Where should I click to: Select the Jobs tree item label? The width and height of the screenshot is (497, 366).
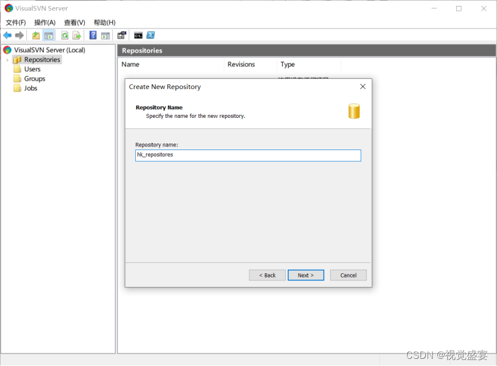31,88
